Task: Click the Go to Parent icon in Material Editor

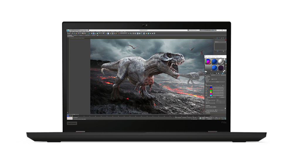Action: (x=224, y=73)
